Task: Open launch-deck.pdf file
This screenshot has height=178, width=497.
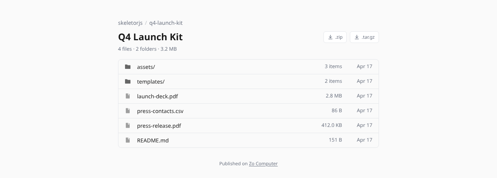Action: click(x=248, y=96)
